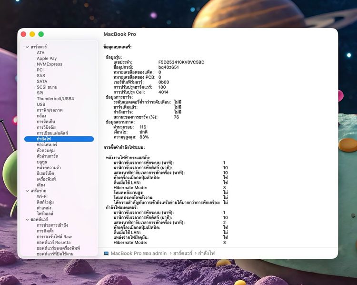
Task: Click the serial number F5D253410KV0VC5BD
Action: 181,62
